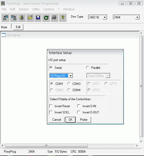Enable the Invert Reset checkbox

[51, 106]
